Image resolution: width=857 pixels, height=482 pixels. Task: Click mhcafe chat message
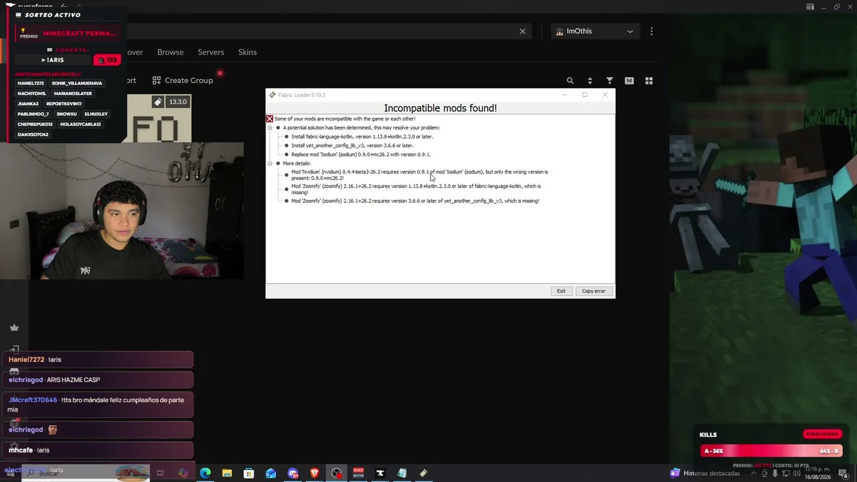click(x=98, y=450)
